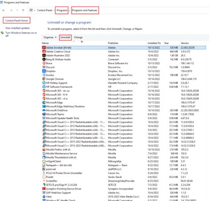This screenshot has height=201, width=210.
Task: Click the Bang & Olufsen Audio icon
Action: [x=44, y=59]
